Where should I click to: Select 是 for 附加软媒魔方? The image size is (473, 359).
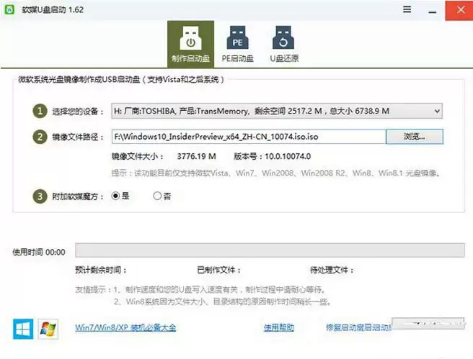[x=120, y=196]
